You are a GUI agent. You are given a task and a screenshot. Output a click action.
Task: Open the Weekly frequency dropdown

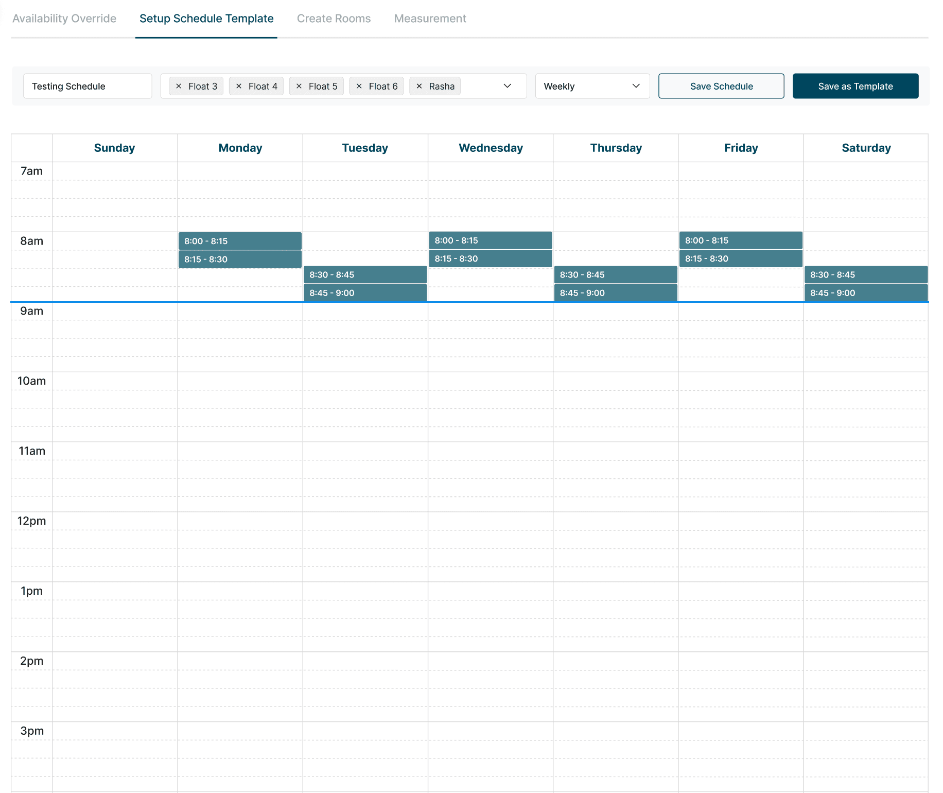[592, 86]
